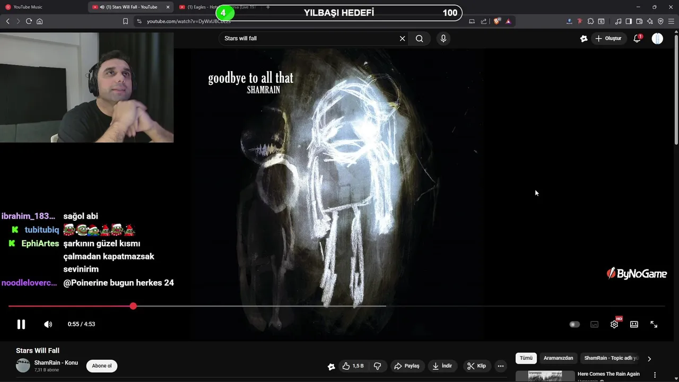Share page with address bar share icon
This screenshot has height=382, width=679.
click(x=484, y=21)
